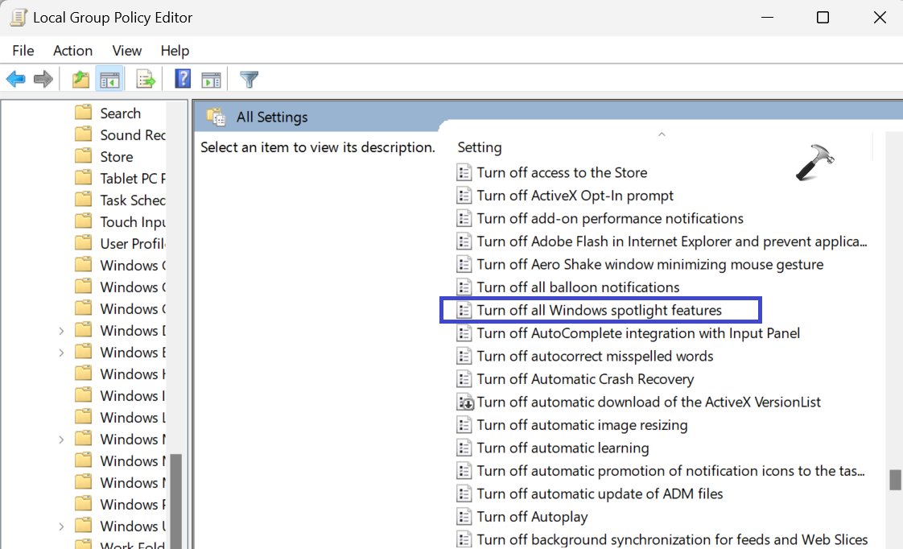
Task: Expand the Windows D… folder tree node
Action: (x=62, y=331)
